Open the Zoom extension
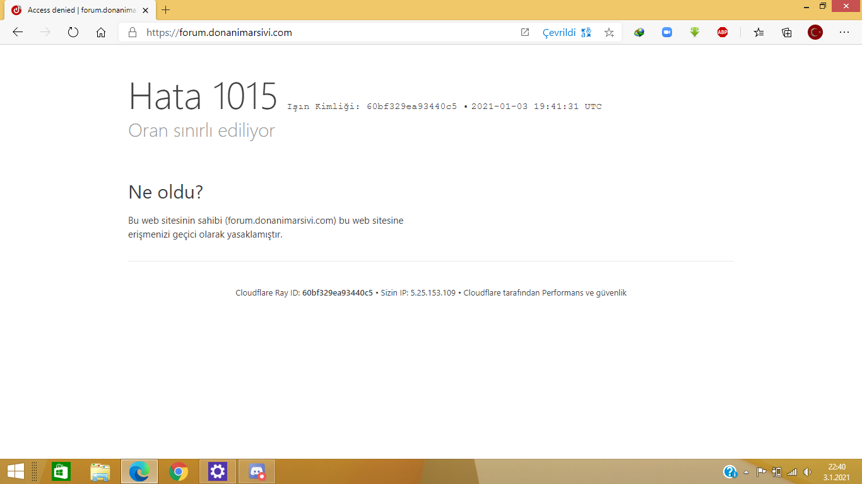 tap(667, 33)
